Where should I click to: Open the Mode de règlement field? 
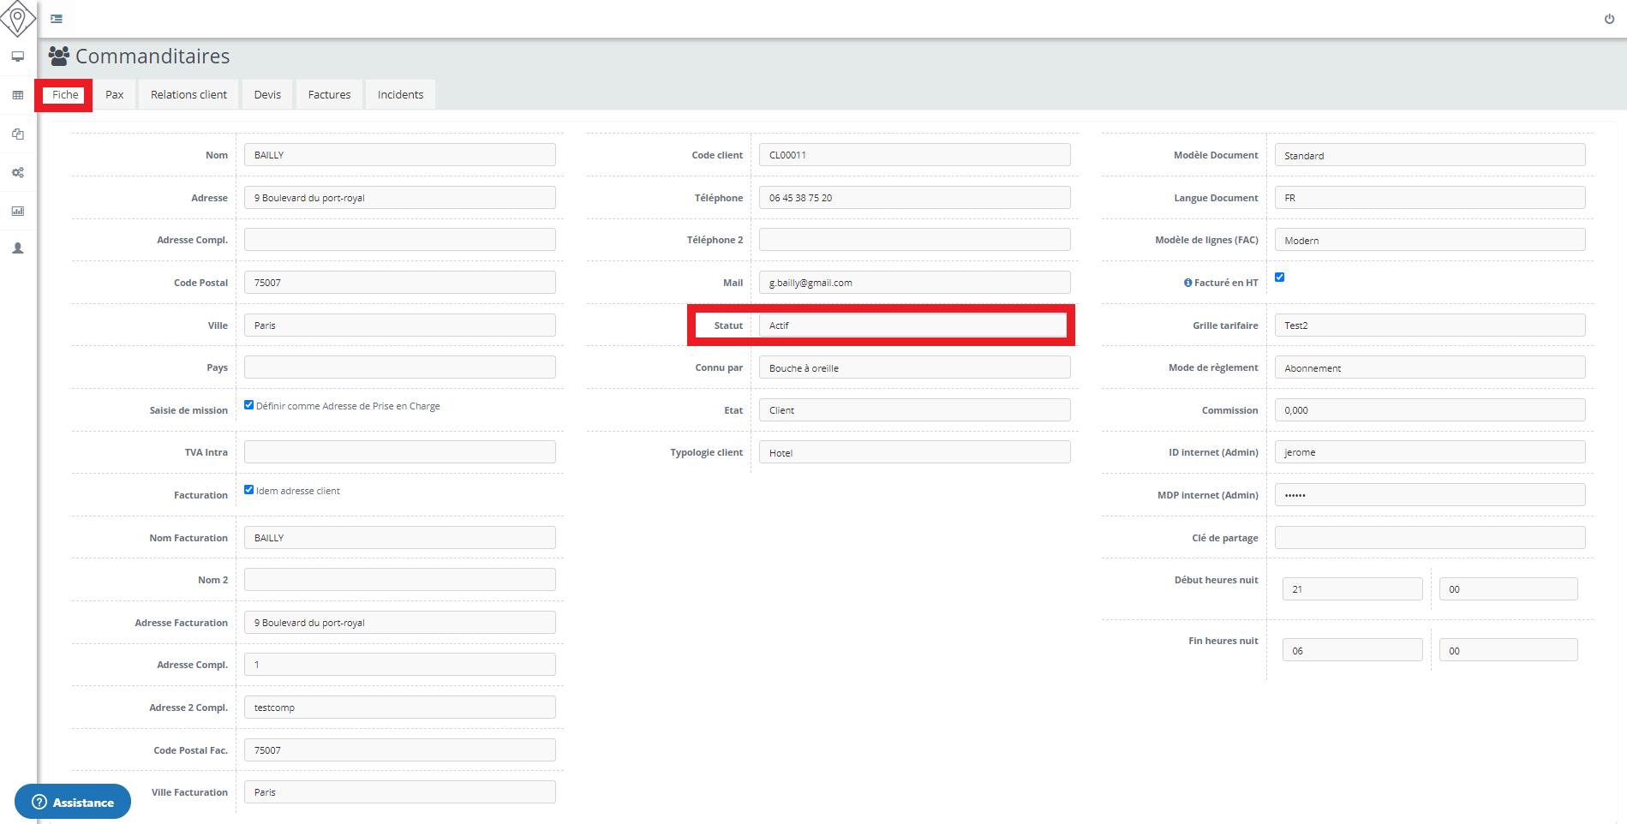[1429, 367]
